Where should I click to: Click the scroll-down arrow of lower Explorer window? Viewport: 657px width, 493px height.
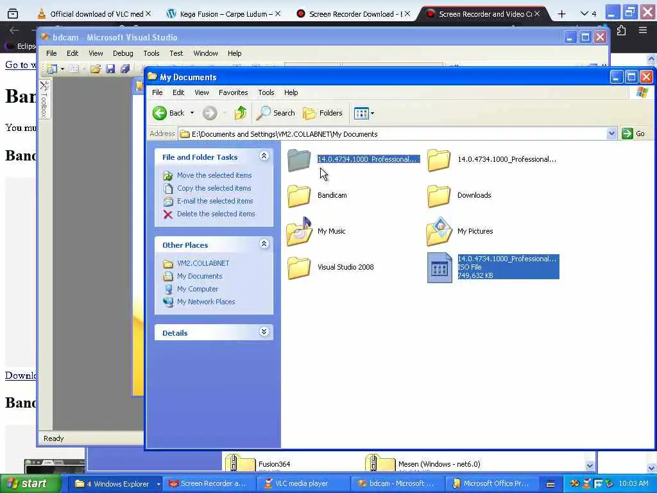click(590, 465)
